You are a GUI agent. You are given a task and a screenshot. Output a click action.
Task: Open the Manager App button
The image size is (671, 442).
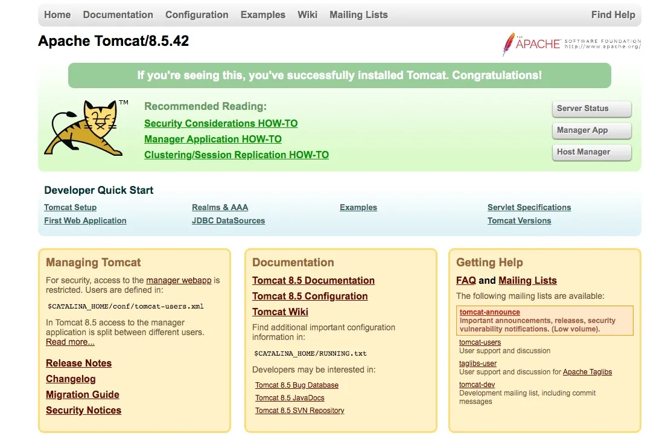tap(592, 130)
